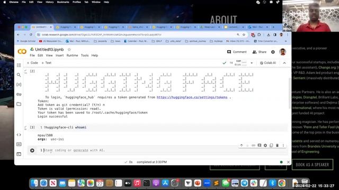The width and height of the screenshot is (339, 190).
Task: Open the Runtime menu in Colab
Action: 72,55
